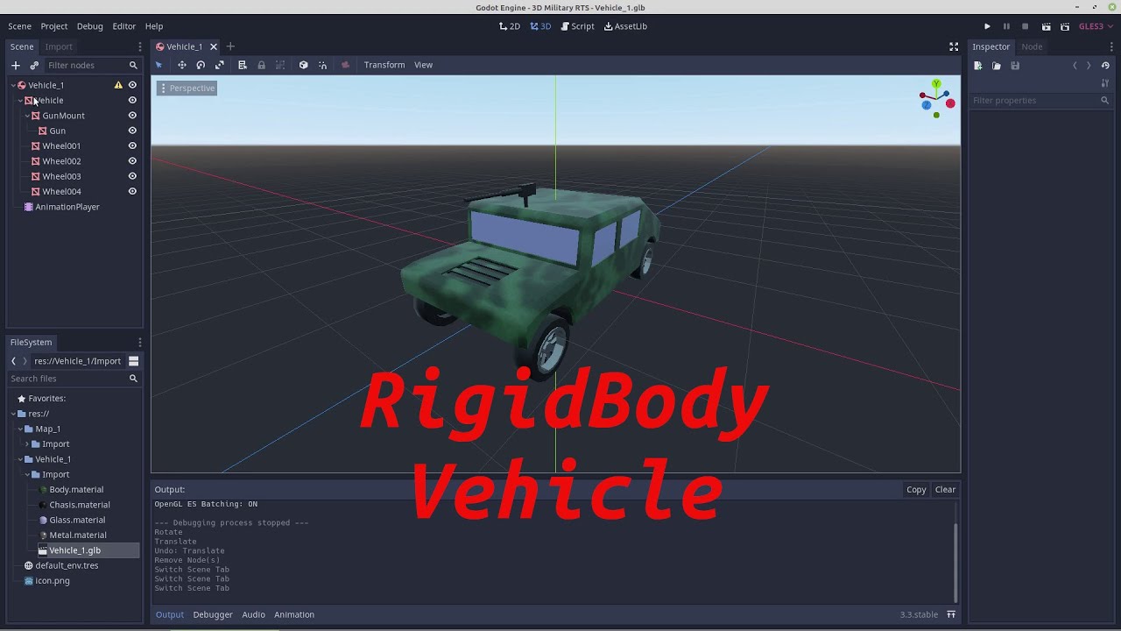Copy the output log
The width and height of the screenshot is (1121, 631).
[x=916, y=490]
